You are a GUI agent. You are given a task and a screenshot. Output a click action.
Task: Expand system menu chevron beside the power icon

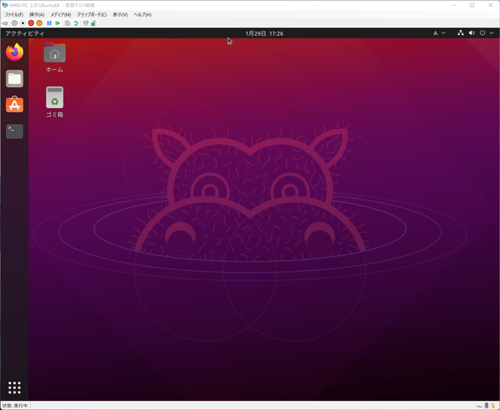pyautogui.click(x=492, y=33)
